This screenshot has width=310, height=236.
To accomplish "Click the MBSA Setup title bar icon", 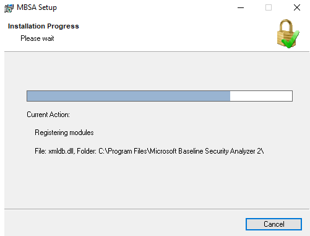I will click(9, 8).
